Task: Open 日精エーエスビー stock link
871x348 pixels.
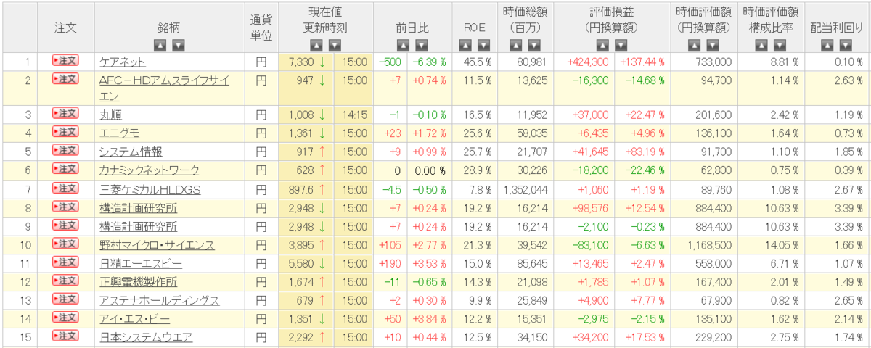Action: (140, 264)
